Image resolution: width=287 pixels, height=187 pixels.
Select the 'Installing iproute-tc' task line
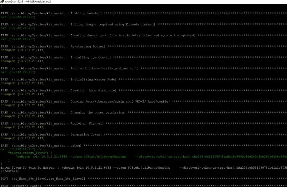point(144,57)
